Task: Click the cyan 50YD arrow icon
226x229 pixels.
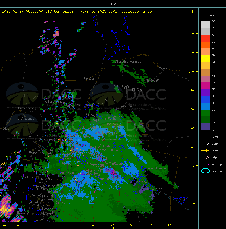Action: pyautogui.click(x=205, y=137)
